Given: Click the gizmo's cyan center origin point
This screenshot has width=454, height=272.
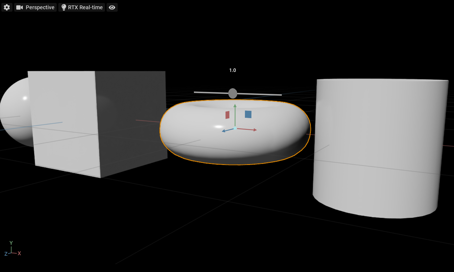Looking at the screenshot, I should pos(235,128).
